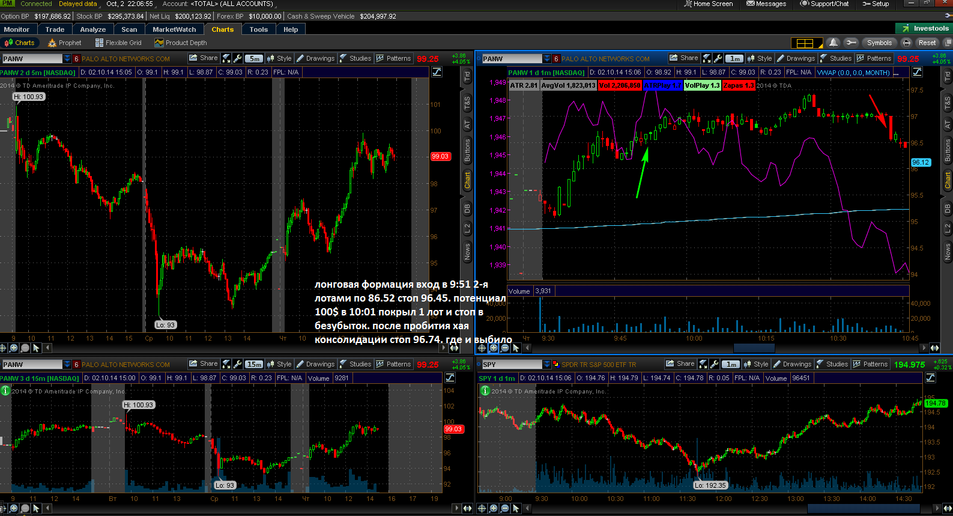Screen dimensions: 953x516
Task: Click the SPY symbol input field
Action: click(x=512, y=364)
